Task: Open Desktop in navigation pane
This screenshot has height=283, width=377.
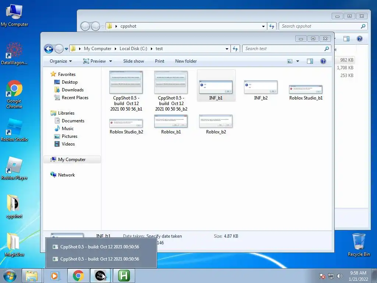Action: click(70, 82)
